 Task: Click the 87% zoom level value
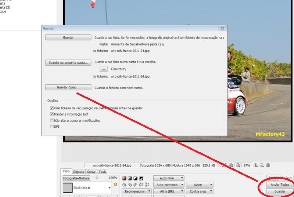click(247, 165)
